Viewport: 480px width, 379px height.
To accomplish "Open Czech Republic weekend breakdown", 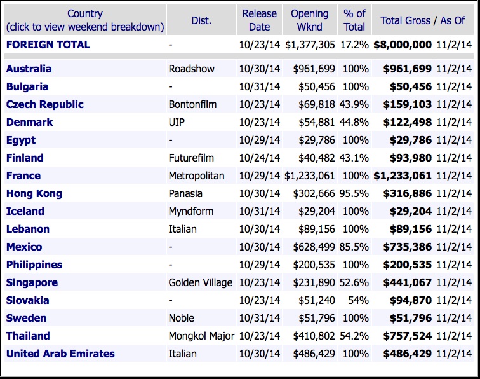I will coord(45,104).
